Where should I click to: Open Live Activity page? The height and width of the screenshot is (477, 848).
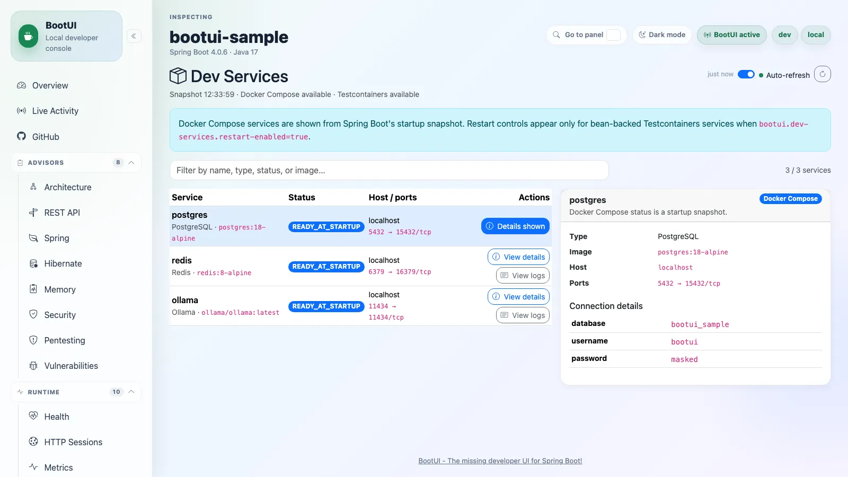click(76, 111)
